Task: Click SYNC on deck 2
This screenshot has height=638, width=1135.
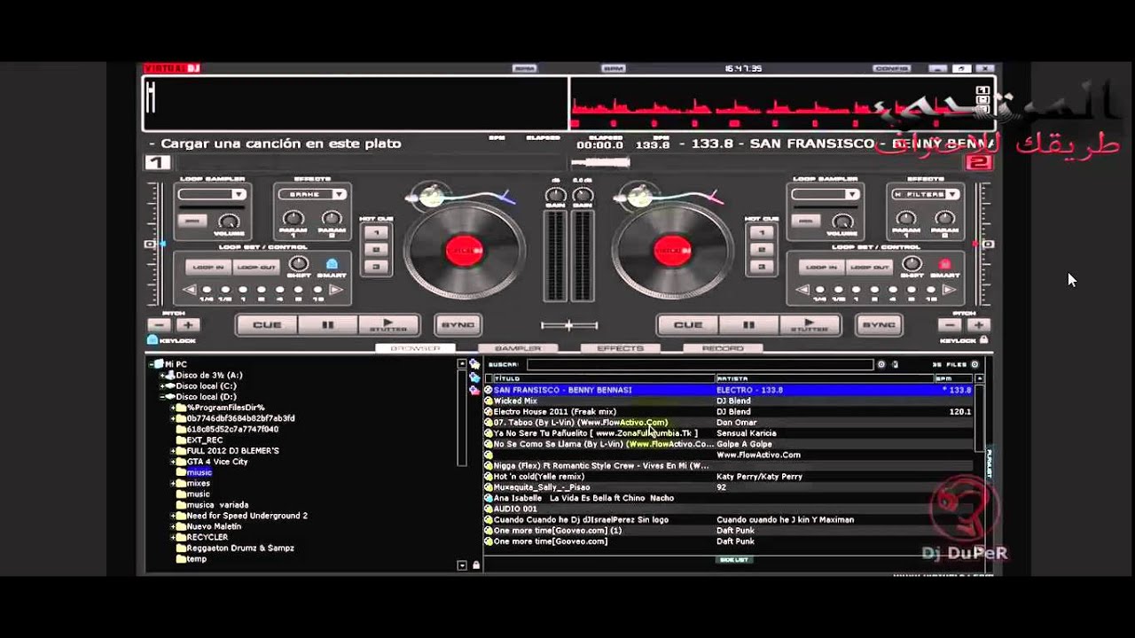Action: coord(879,325)
